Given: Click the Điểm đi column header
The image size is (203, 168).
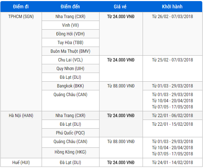Looking at the screenshot, I should (21, 7).
